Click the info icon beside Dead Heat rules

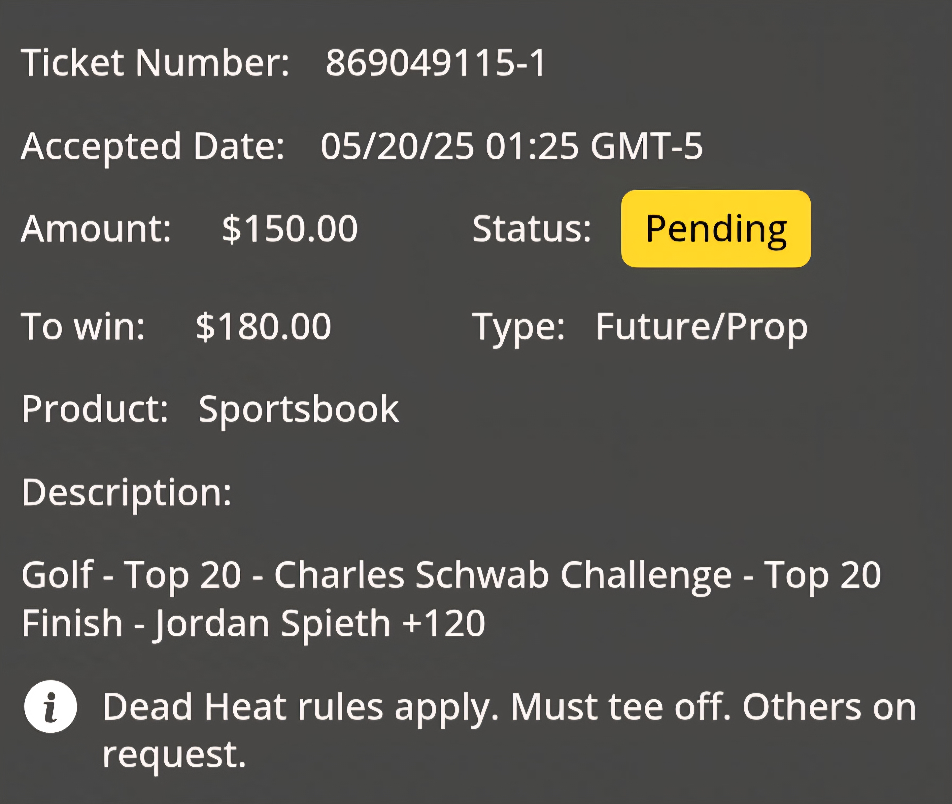(50, 706)
